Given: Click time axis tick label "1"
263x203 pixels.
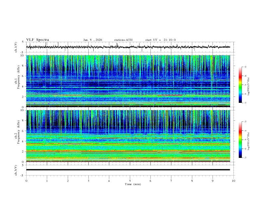Looking at the screenshot, I should (x=47, y=181).
